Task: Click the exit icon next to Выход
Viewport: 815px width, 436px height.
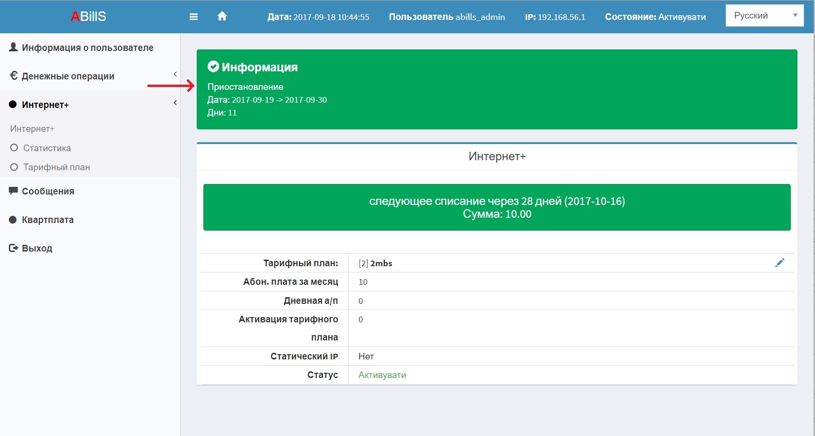Action: click(x=13, y=248)
